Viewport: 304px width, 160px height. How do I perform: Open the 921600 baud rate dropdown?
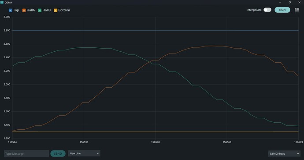pos(284,153)
